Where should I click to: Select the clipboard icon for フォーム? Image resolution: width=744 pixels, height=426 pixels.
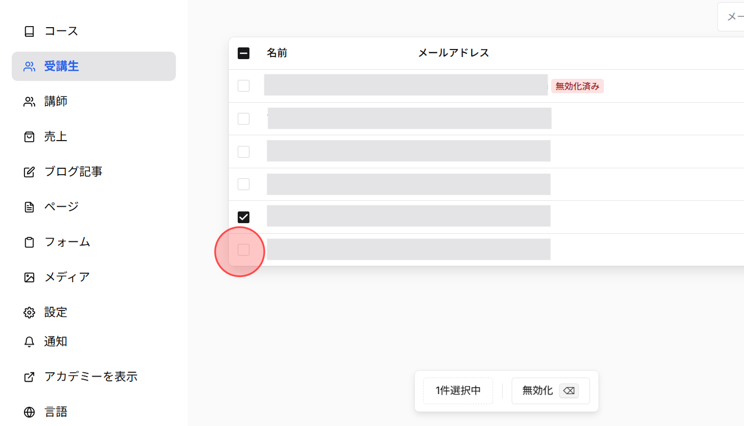[29, 241]
